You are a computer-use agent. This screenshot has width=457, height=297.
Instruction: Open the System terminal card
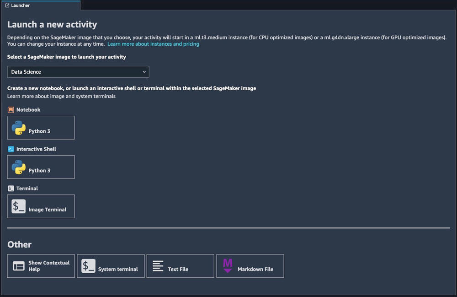click(x=111, y=266)
